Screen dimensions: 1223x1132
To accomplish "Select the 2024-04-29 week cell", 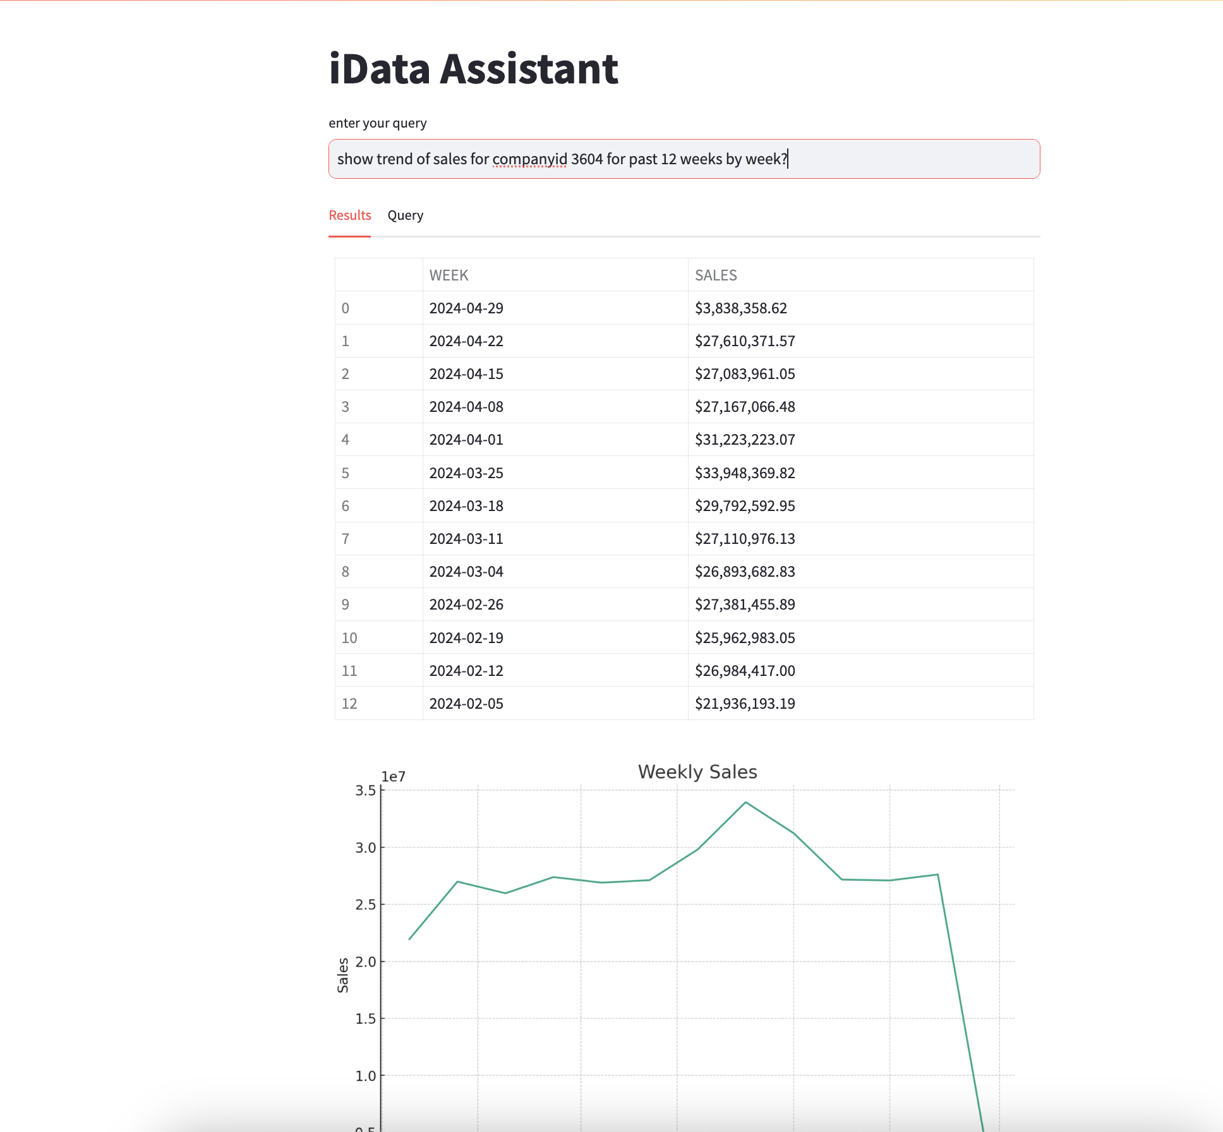I will [x=466, y=308].
